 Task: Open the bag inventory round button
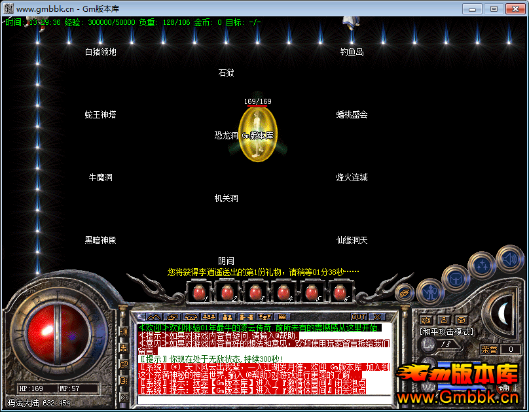click(x=456, y=279)
